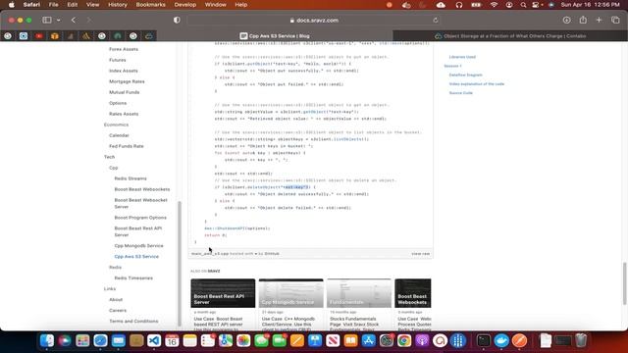Open Cpp Mongodb Service thumbnail card
Screen dimensions: 628x353
click(290, 293)
